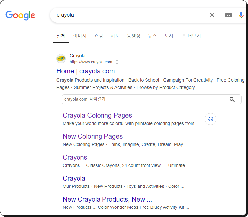The image size is (248, 217).
Task: Open the on-screen keyboard input tool
Action: pyautogui.click(x=228, y=15)
